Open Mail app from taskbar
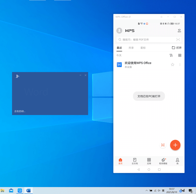The image size is (196, 194). 11,191
